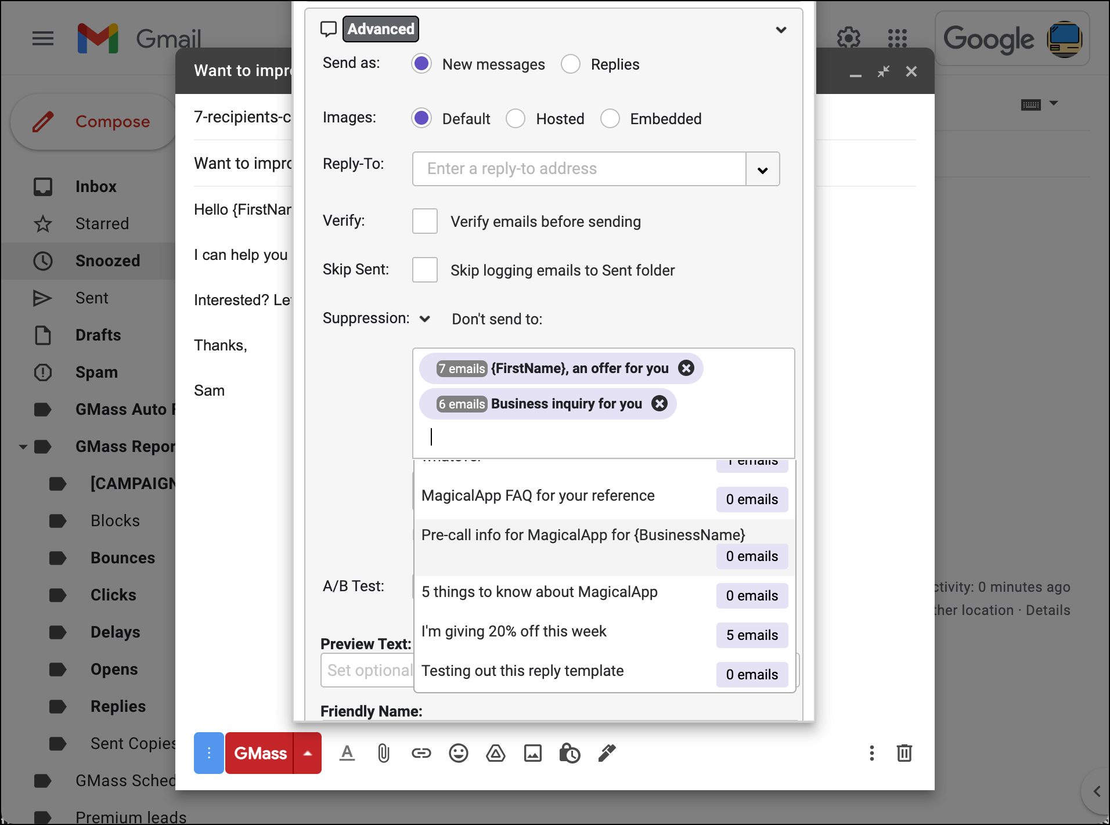Image resolution: width=1110 pixels, height=825 pixels.
Task: Click the Compose button
Action: point(93,122)
